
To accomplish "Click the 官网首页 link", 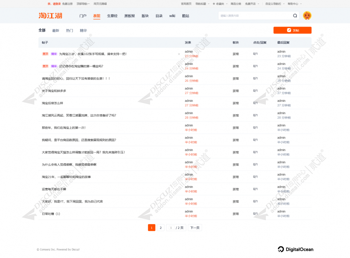I will [x=186, y=4].
